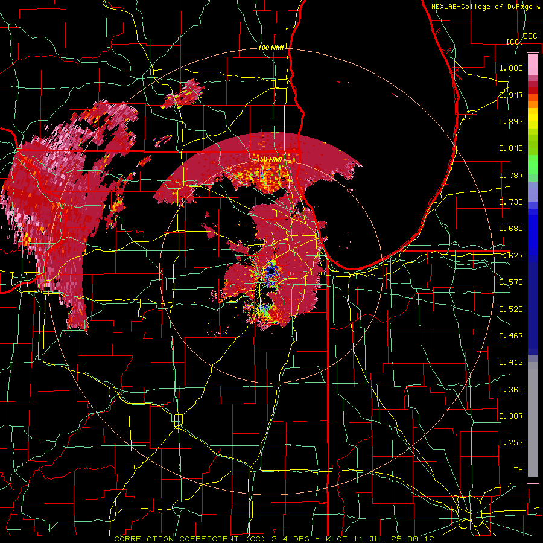Click the 0.307 scale value
This screenshot has height=543, width=543.
(x=511, y=416)
